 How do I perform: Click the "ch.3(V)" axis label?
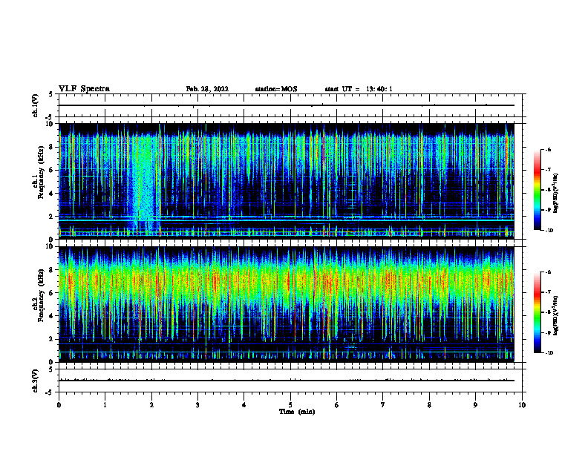click(35, 381)
